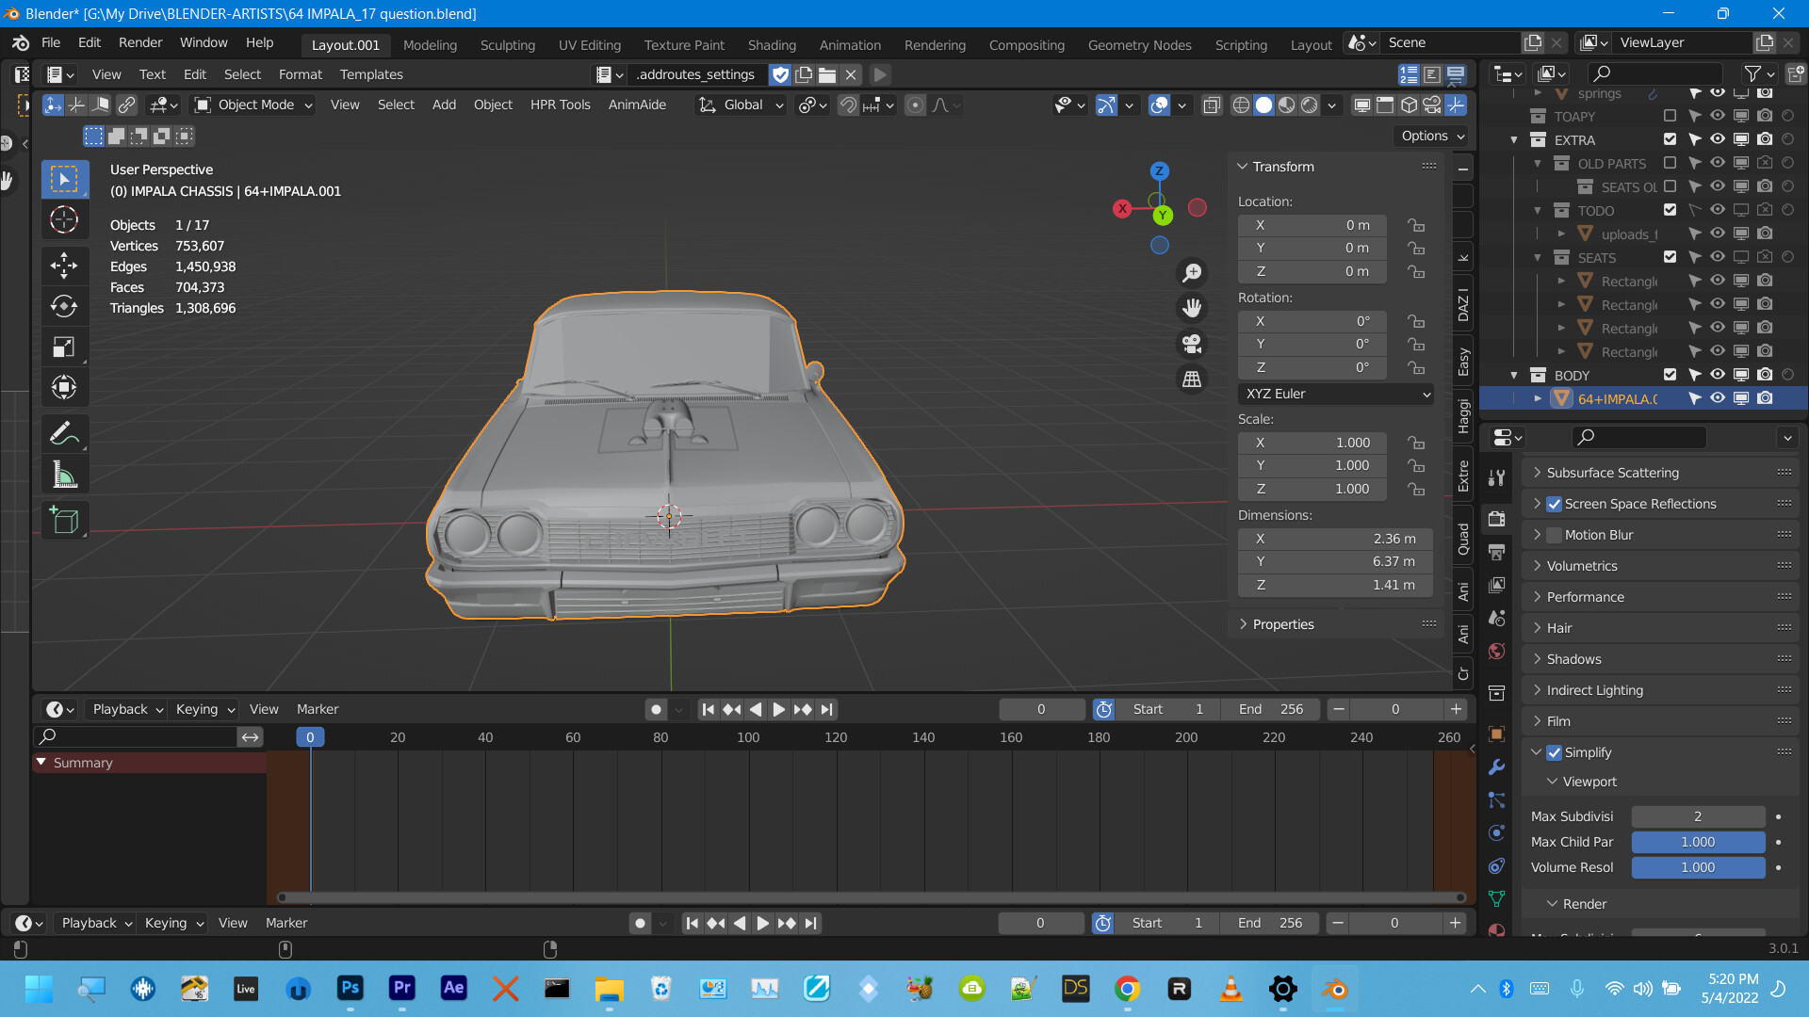Select the Cursor tool icon
Image resolution: width=1809 pixels, height=1017 pixels.
tap(63, 219)
